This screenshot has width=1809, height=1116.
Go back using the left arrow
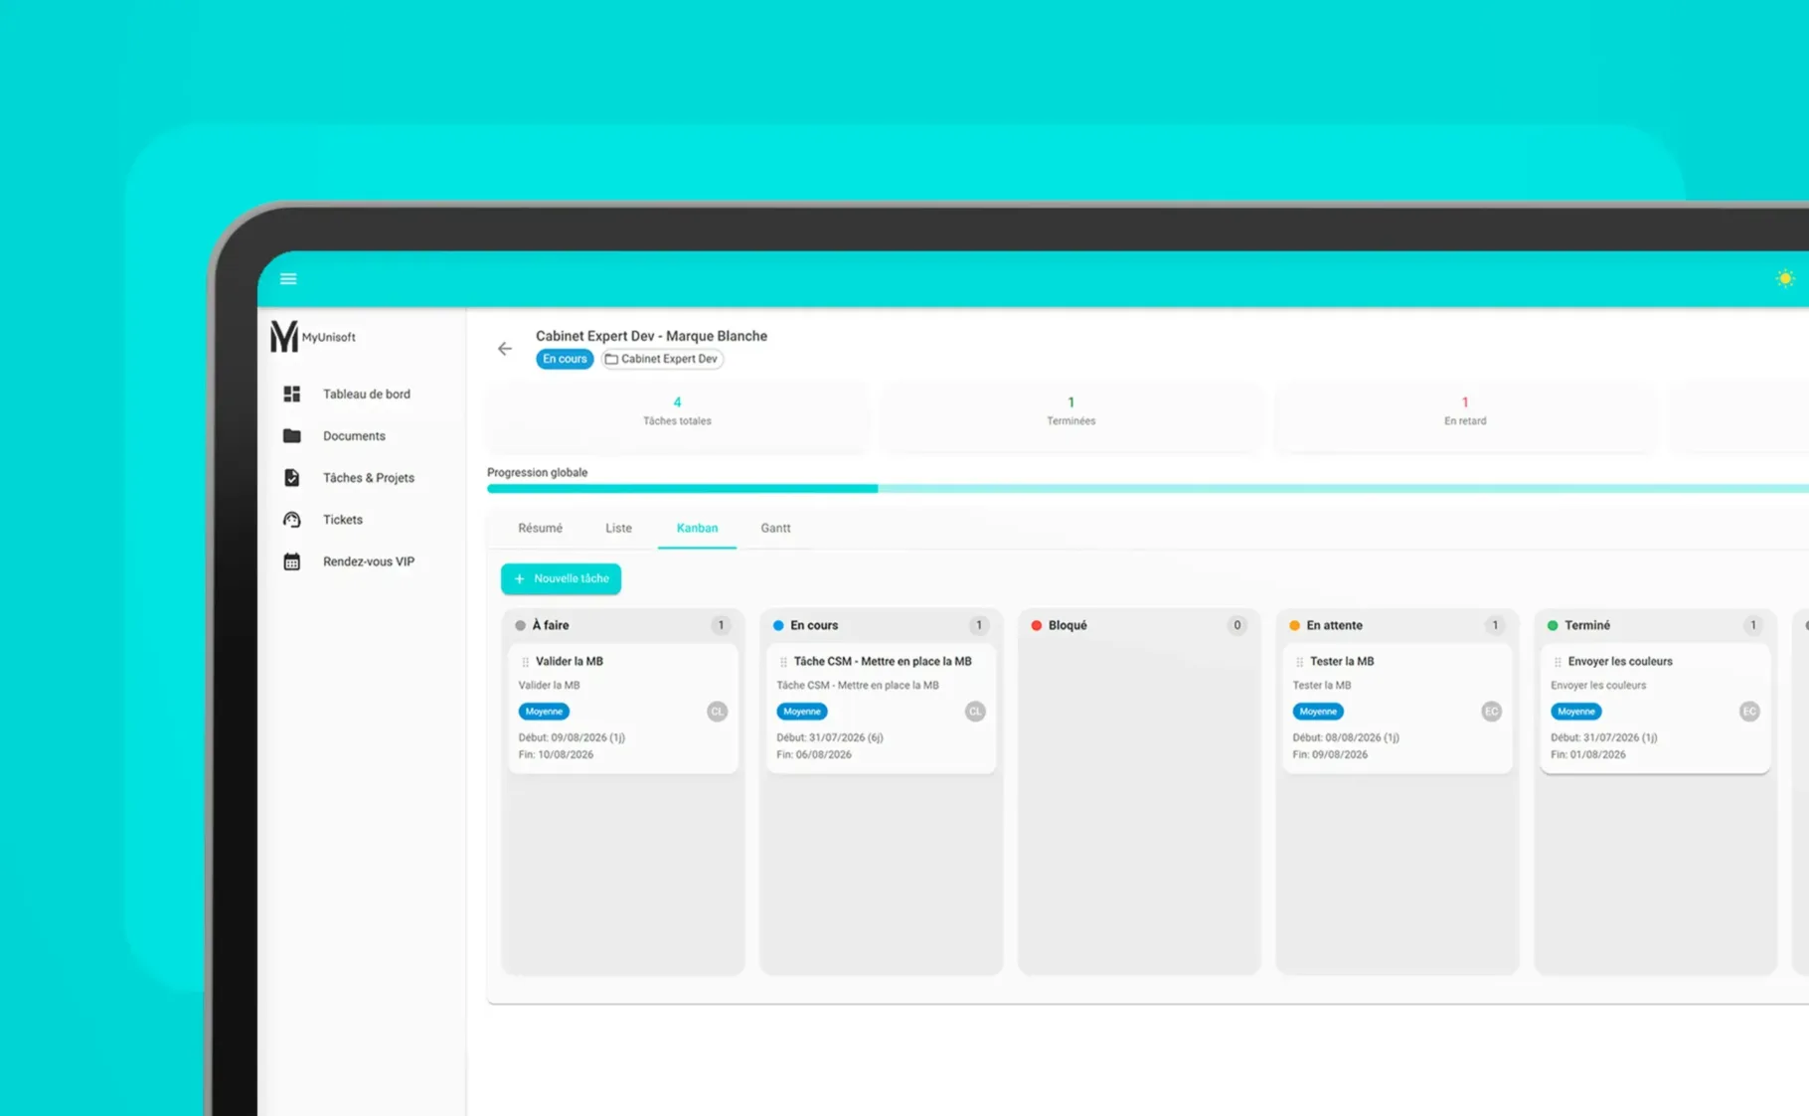coord(505,349)
